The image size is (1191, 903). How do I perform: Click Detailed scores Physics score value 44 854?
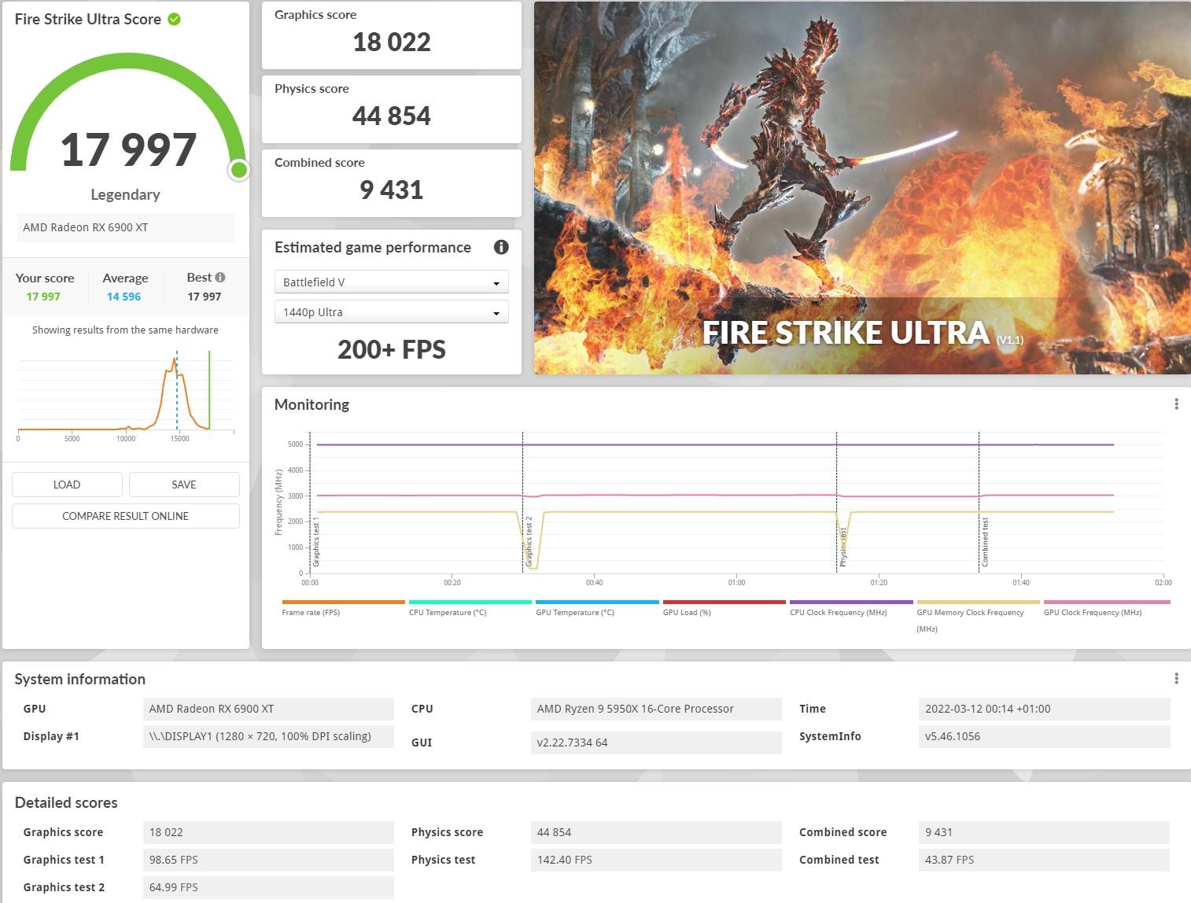[x=656, y=832]
